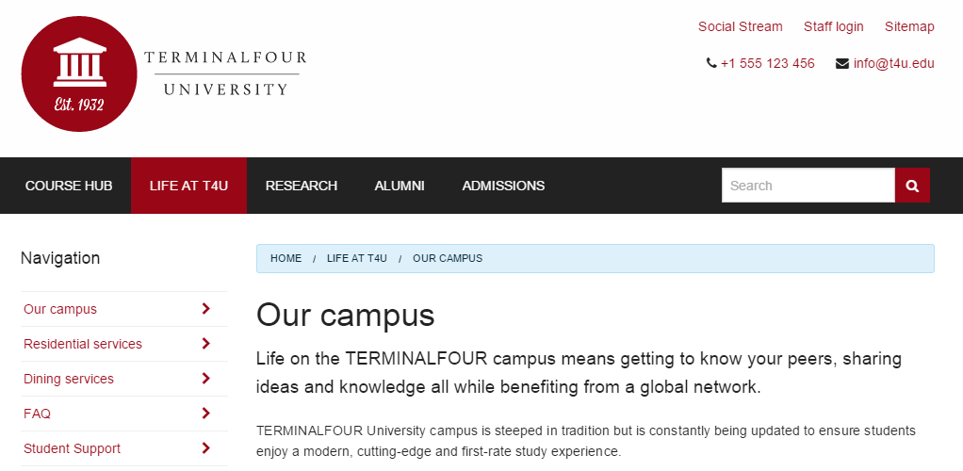963x471 pixels.
Task: Open the Alumni section
Action: click(x=400, y=186)
